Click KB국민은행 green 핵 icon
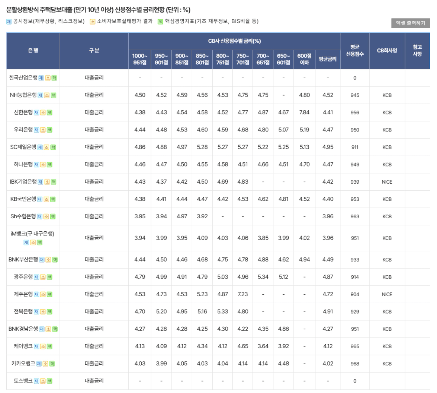Screen dimensions: 437x393 53,199
